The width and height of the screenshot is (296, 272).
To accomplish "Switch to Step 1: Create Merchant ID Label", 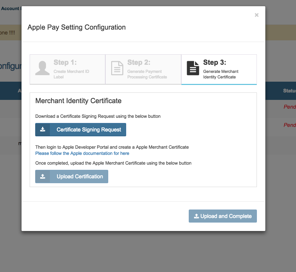I will [x=67, y=69].
